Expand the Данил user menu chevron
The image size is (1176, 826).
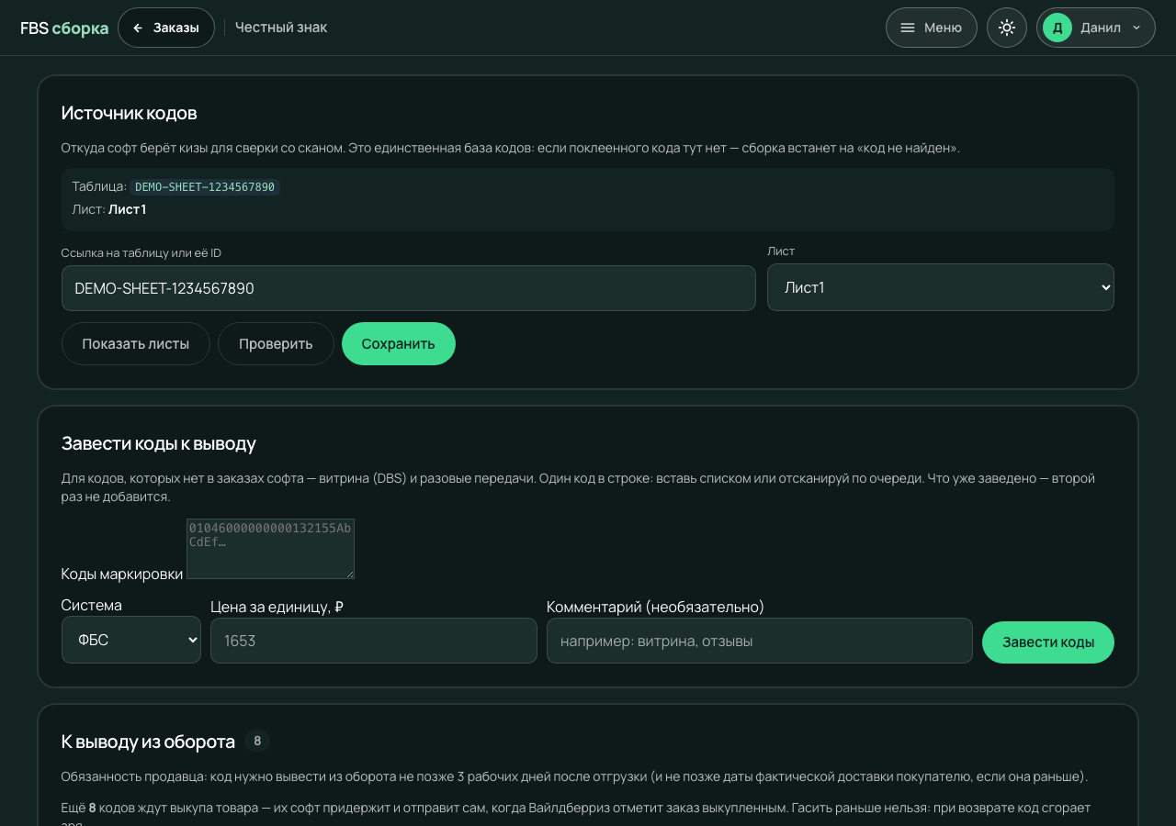pos(1136,28)
